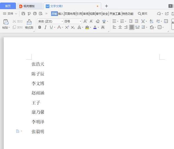Image resolution: width=174 pixels, height=149 pixels.
Task: Select justify alignment
Action: [x=132, y=27]
